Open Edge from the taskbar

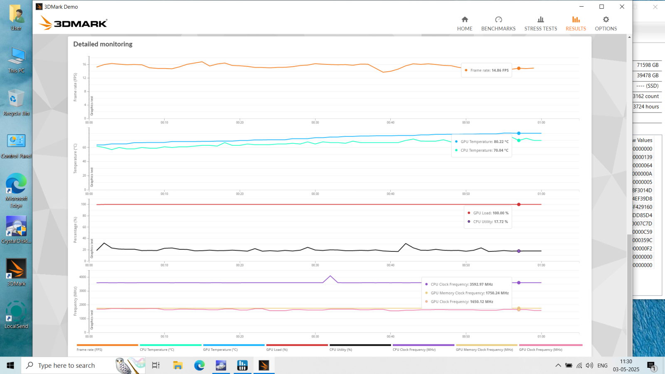[x=199, y=365]
